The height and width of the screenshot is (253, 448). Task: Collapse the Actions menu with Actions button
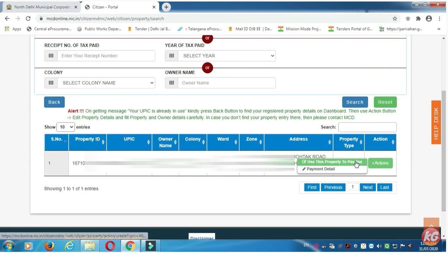tap(380, 163)
